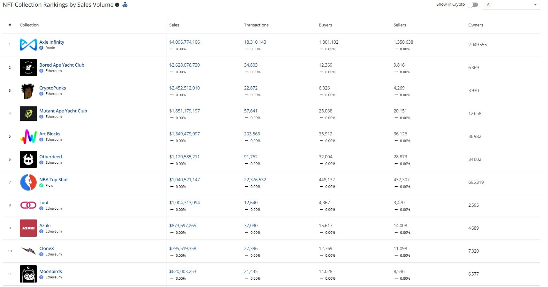Screen dimensions: 548x287
Task: Click the Art Blocks colorful logo
Action: pyautogui.click(x=28, y=136)
